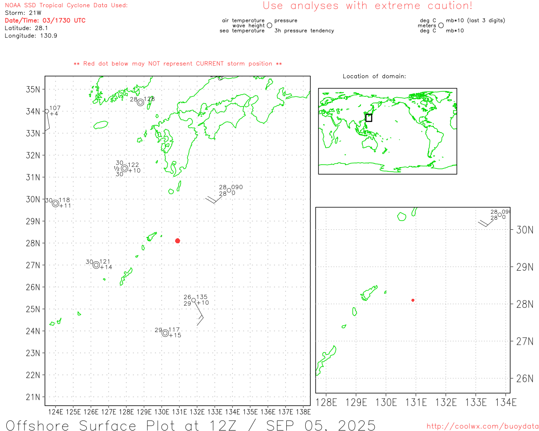Click the wind barb below the 090 station on main map
Screen dimensions: 539x431
[x=215, y=199]
